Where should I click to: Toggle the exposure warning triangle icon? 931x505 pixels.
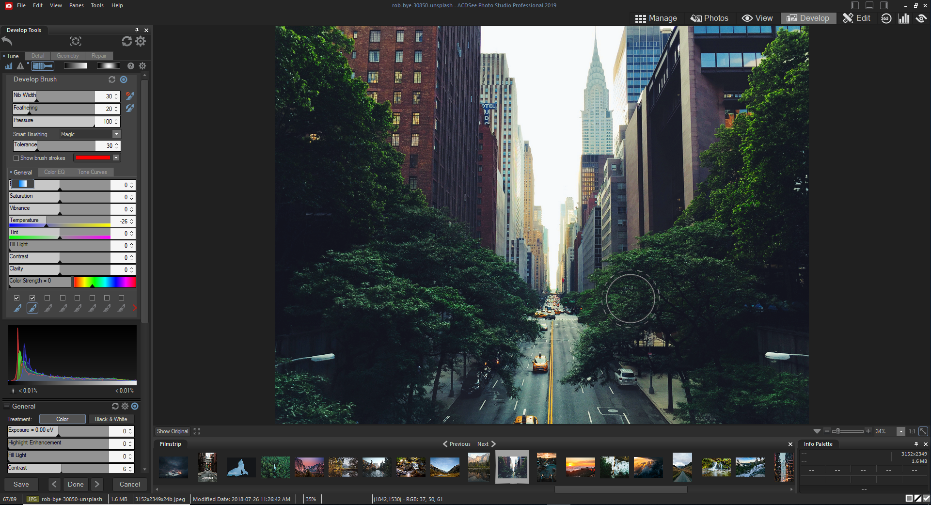pyautogui.click(x=20, y=66)
